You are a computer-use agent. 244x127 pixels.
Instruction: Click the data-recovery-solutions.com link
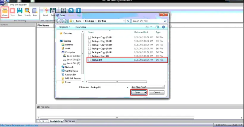(x=19, y=125)
